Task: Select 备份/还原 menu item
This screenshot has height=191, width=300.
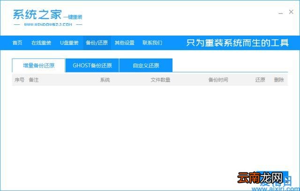Action: tap(97, 43)
